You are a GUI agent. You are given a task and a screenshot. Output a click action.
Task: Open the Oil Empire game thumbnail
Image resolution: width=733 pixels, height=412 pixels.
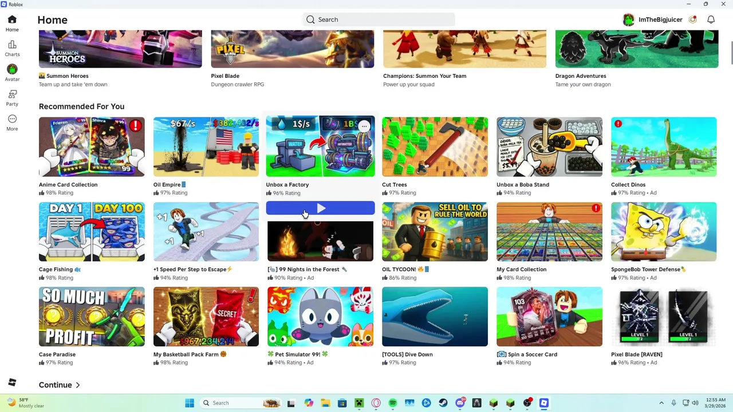coord(206,147)
